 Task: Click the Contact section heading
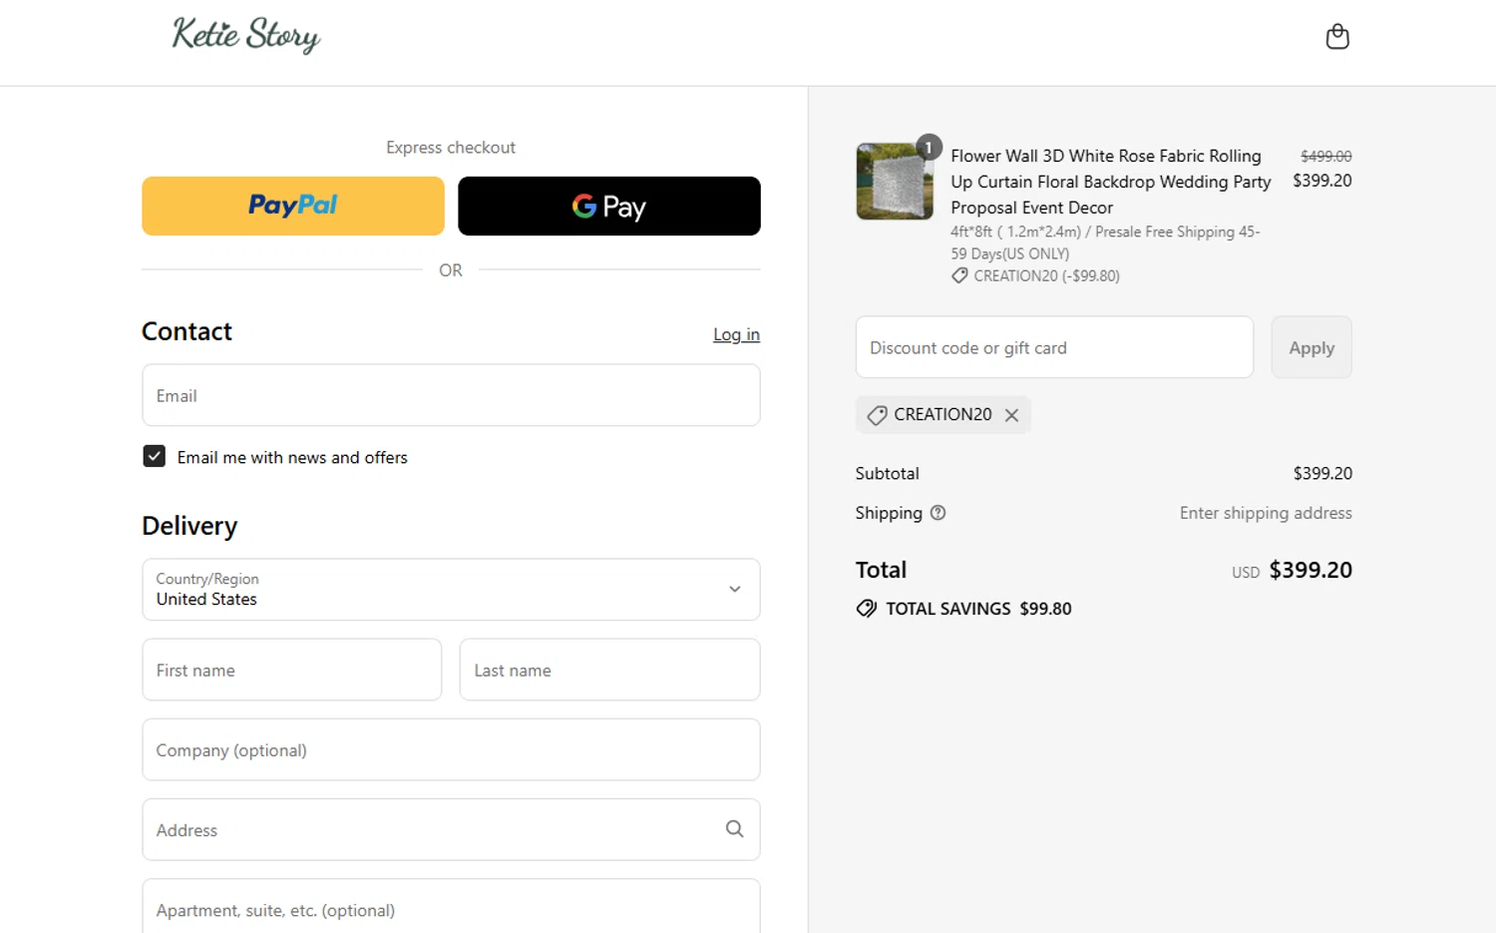click(187, 331)
